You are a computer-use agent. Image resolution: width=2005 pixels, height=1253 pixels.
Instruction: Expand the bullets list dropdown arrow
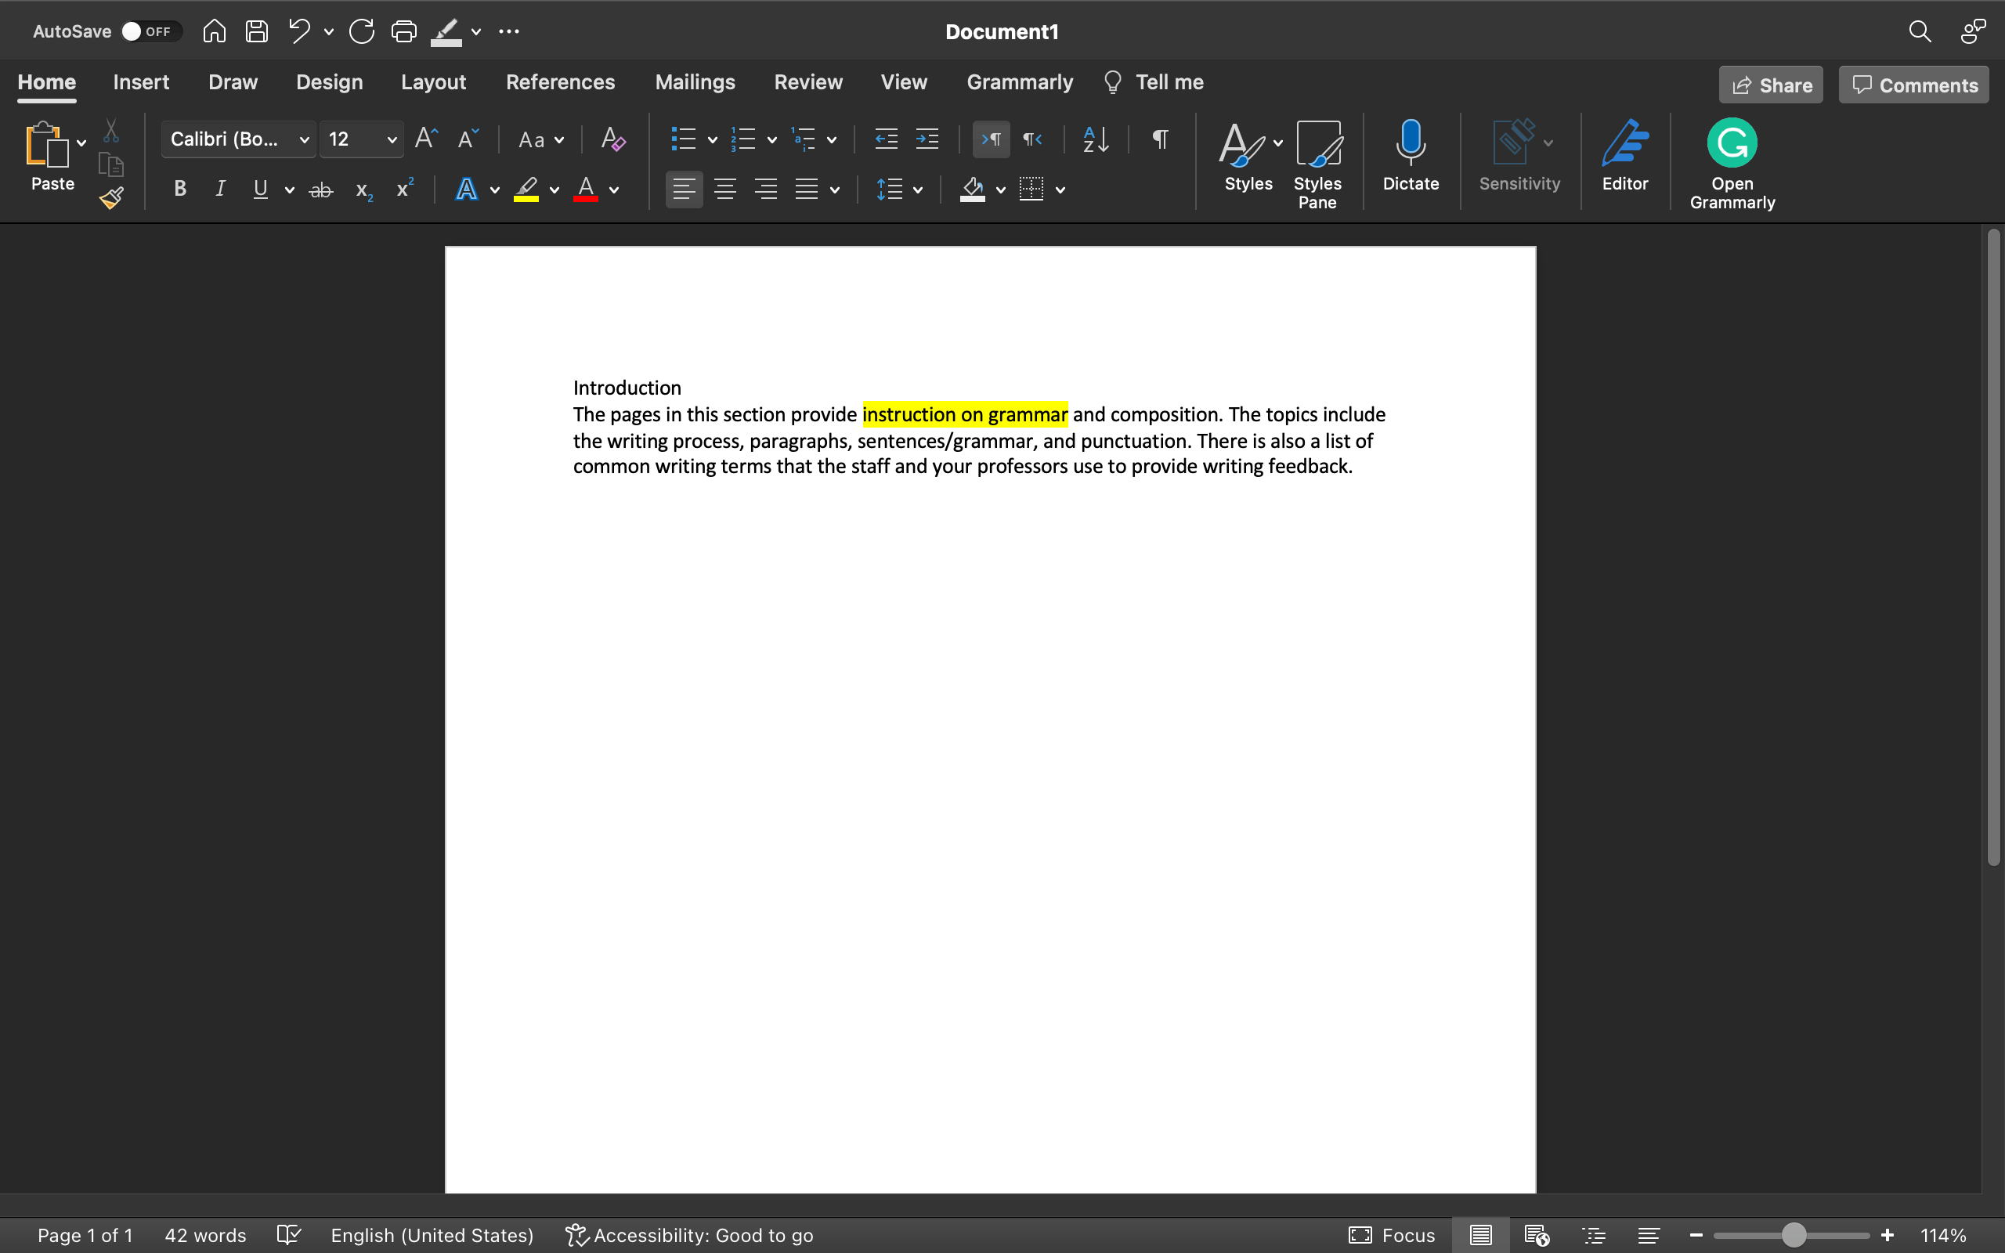point(712,140)
